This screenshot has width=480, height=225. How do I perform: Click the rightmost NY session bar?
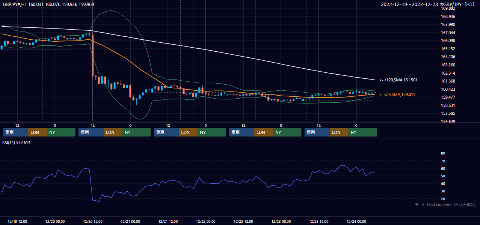(x=362, y=132)
